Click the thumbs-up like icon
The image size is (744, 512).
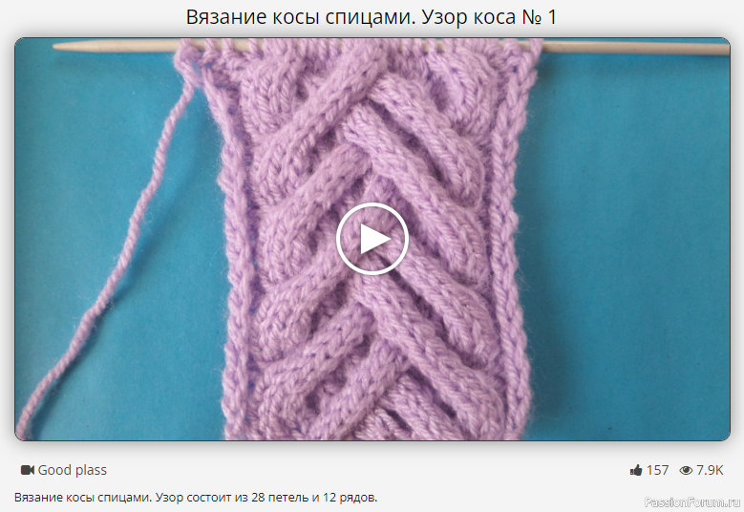click(636, 470)
